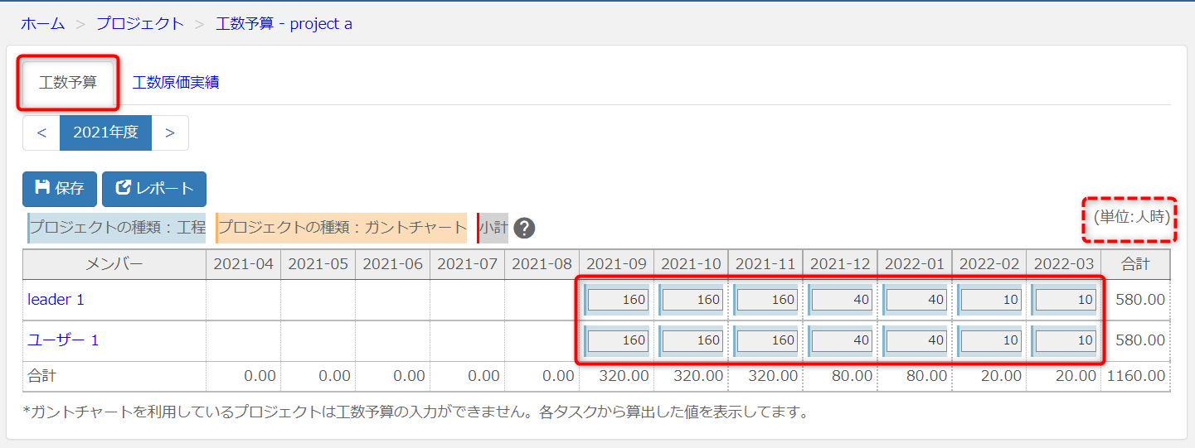Click the 2022-03 total 20.00
This screenshot has width=1195, height=448.
tap(1076, 376)
